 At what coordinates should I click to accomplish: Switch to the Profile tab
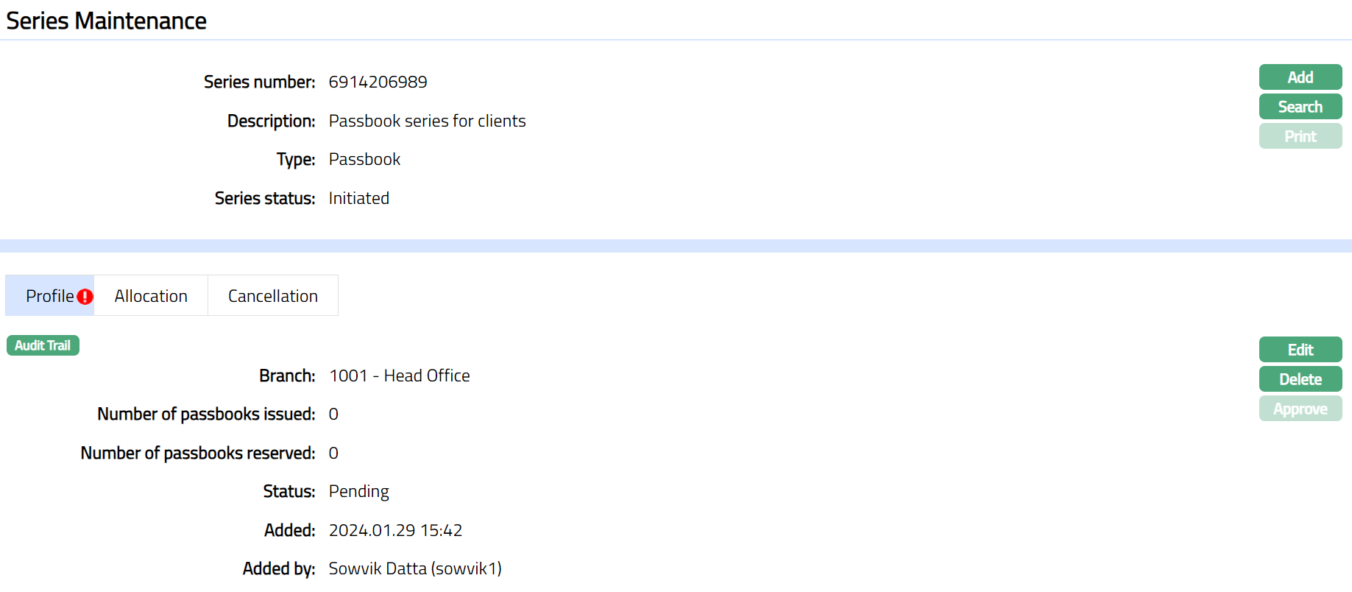point(49,296)
